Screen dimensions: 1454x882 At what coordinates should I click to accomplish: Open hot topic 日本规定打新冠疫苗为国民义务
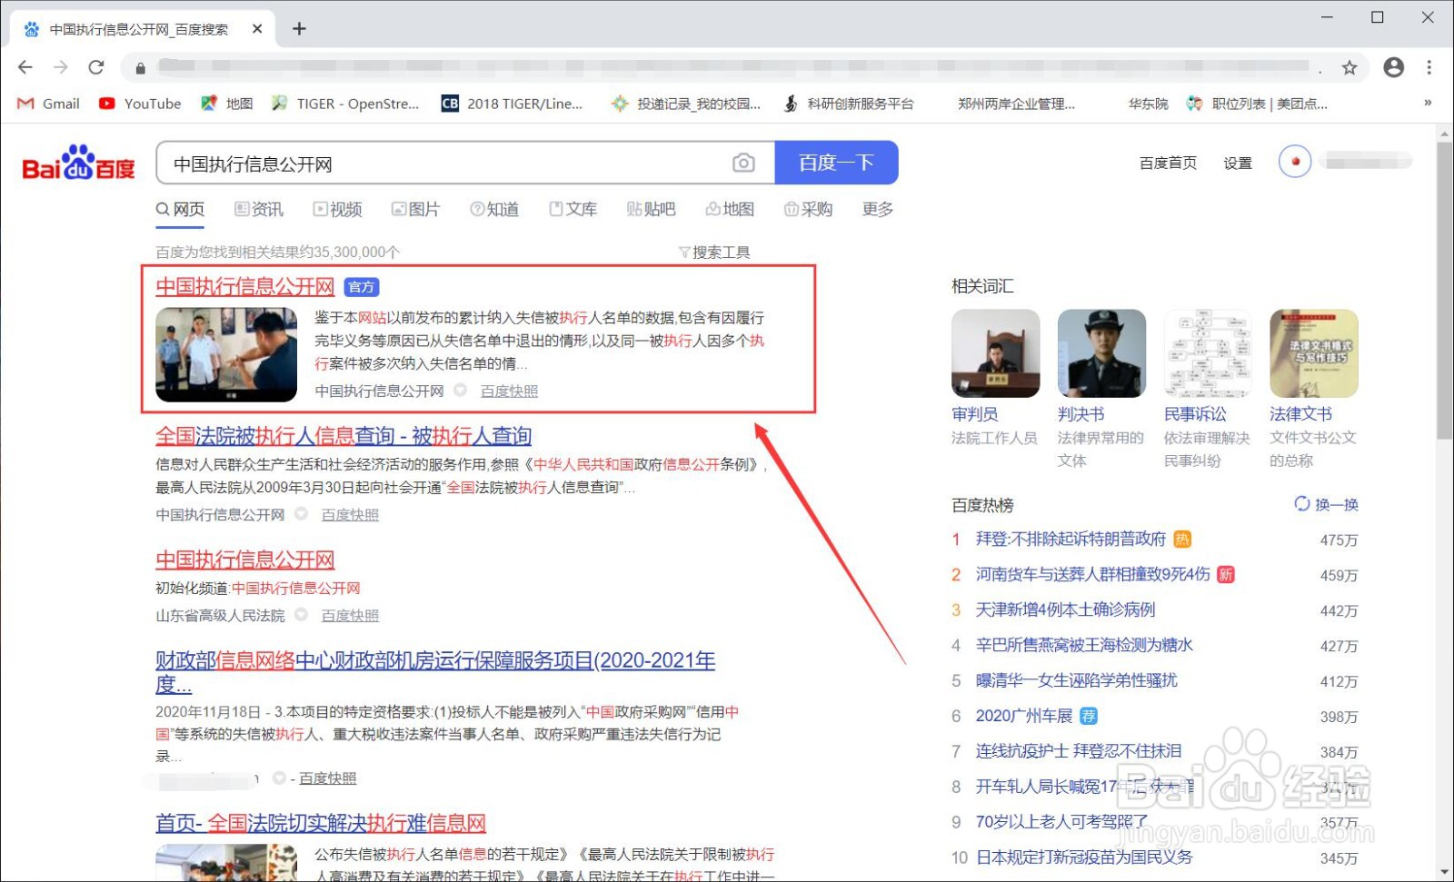coord(1084,857)
